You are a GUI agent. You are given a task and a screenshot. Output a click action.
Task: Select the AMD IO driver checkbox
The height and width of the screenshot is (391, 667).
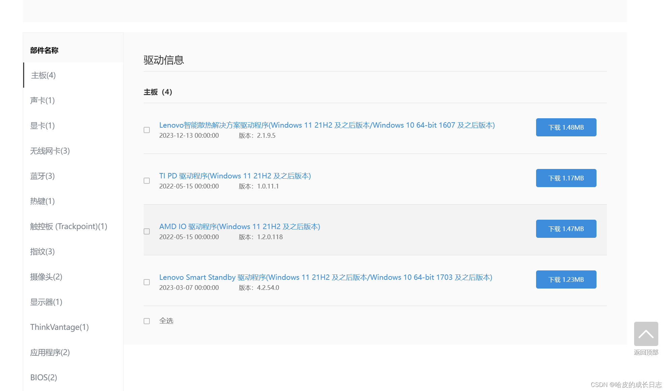[x=147, y=231]
